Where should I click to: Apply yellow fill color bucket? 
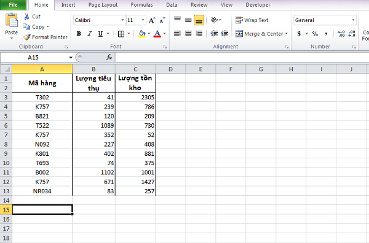[141, 34]
